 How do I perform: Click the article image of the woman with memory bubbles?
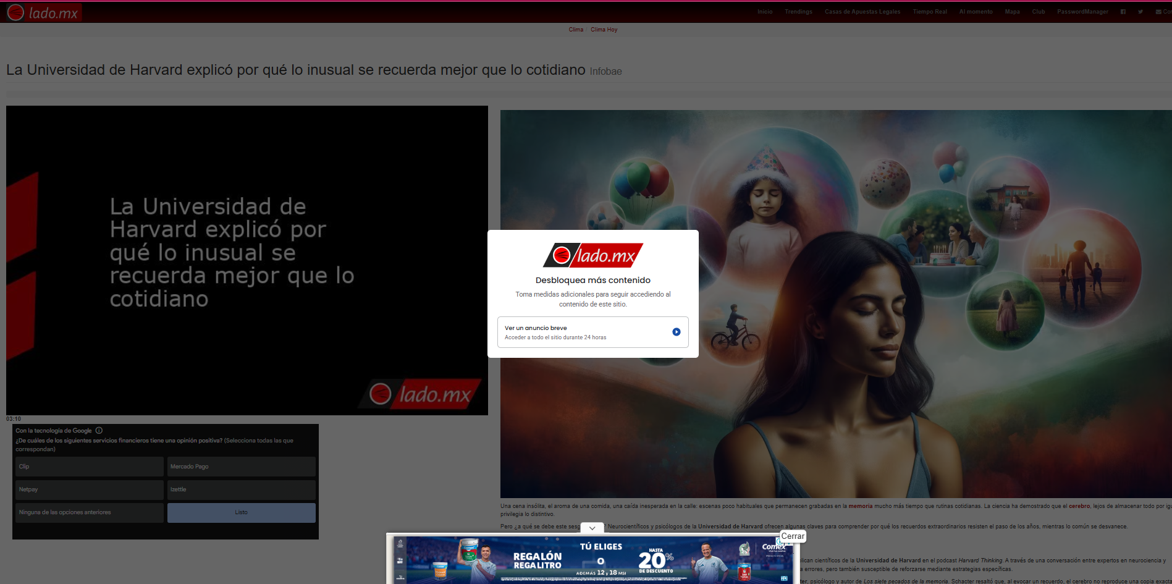pos(836,304)
